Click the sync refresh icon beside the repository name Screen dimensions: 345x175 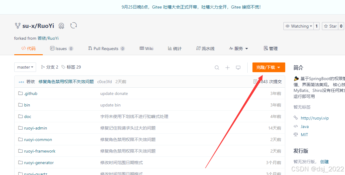point(73,25)
